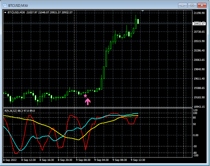Click the chart window icon in title bar
The height and width of the screenshot is (166, 210).
coord(5,5)
